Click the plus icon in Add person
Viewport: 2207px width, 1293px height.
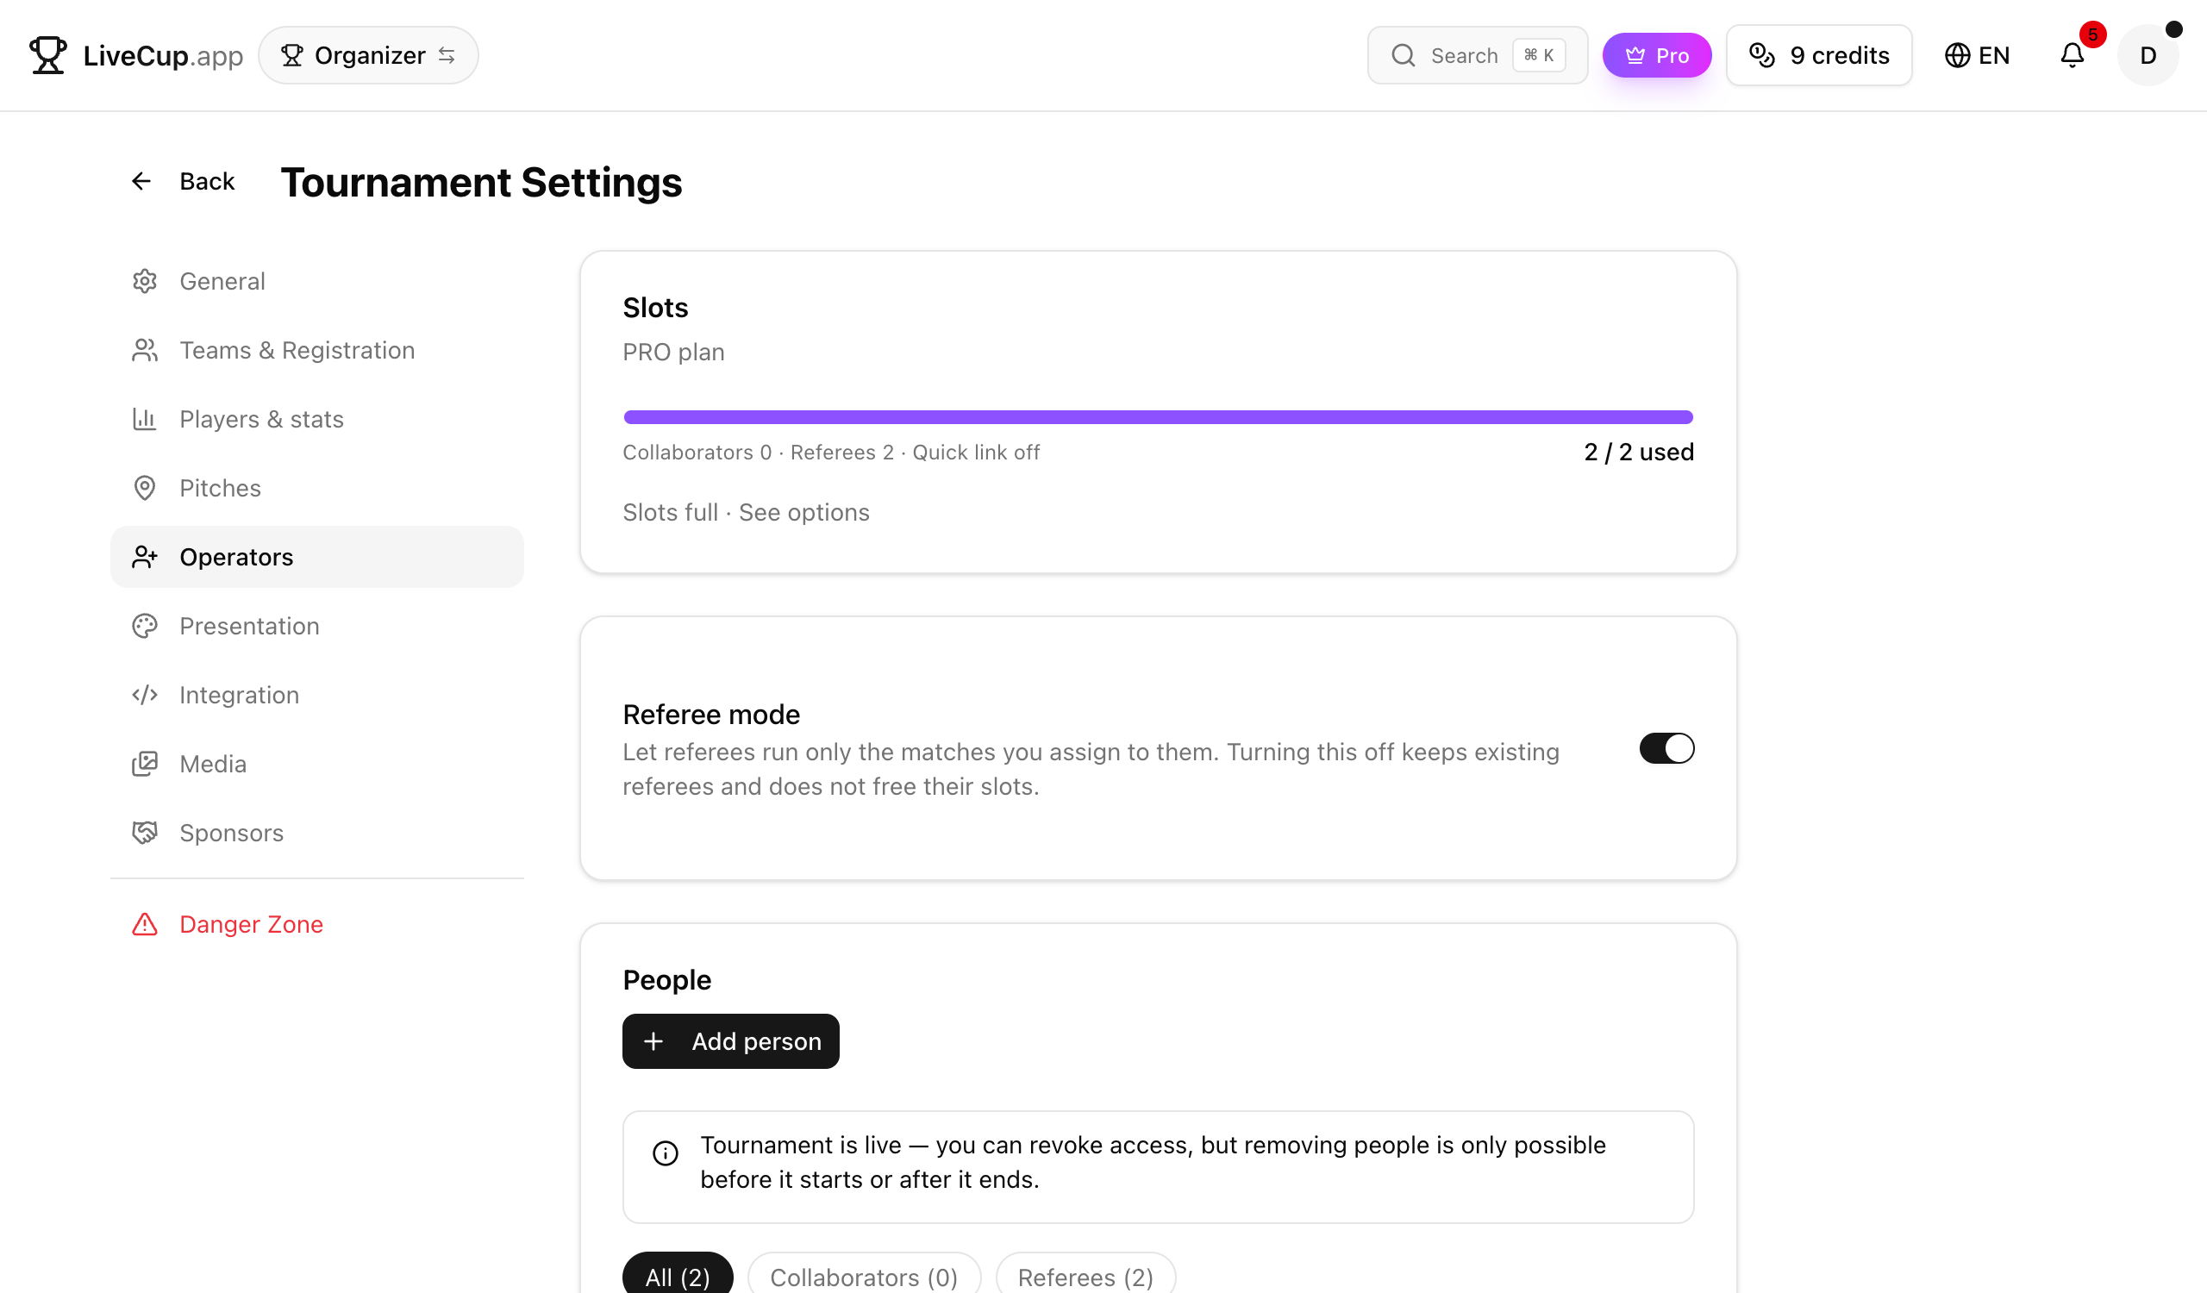[x=653, y=1042]
